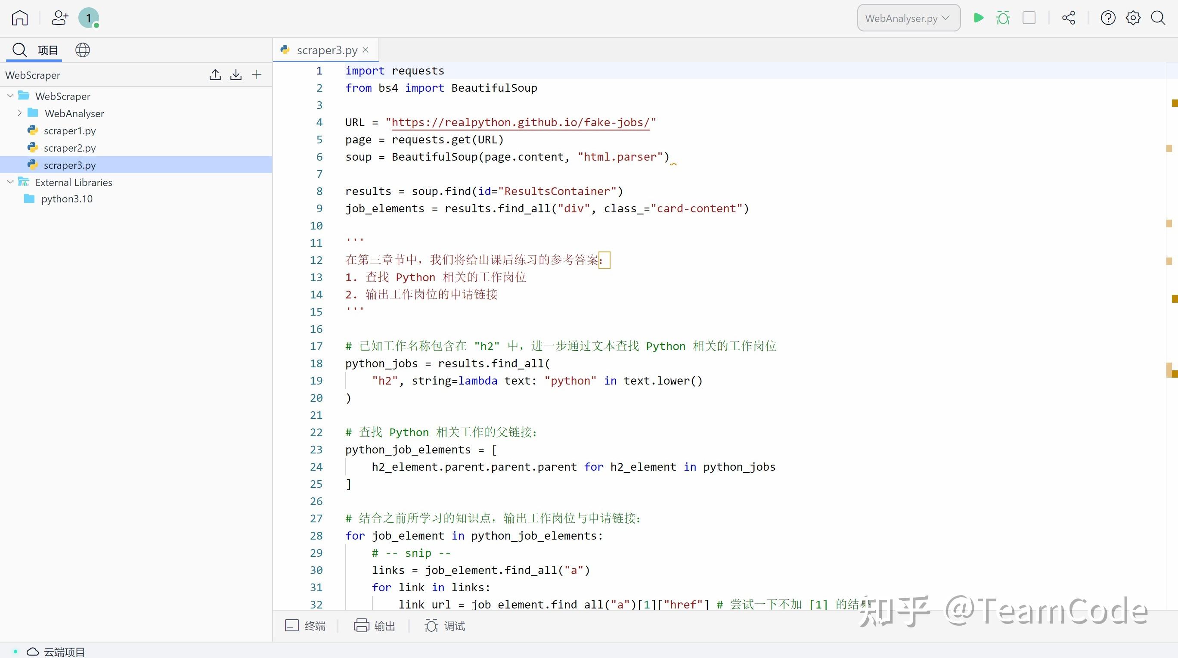1178x658 pixels.
Task: Open the 输出 output panel
Action: tap(375, 626)
